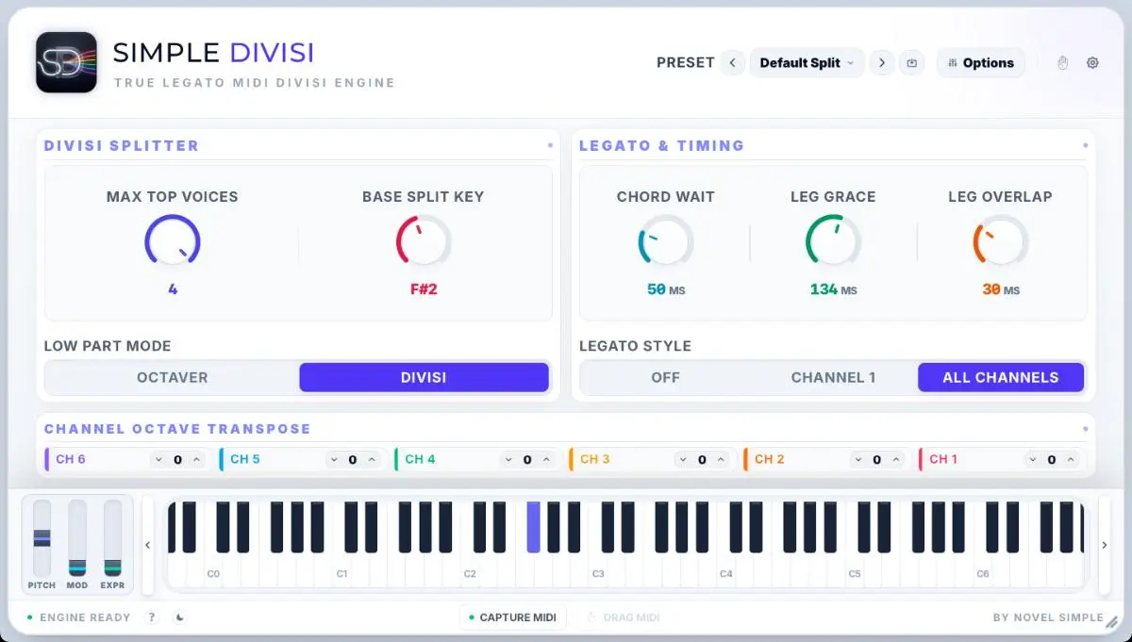The image size is (1132, 642).
Task: Increase CH 3 octave transpose
Action: pos(721,460)
